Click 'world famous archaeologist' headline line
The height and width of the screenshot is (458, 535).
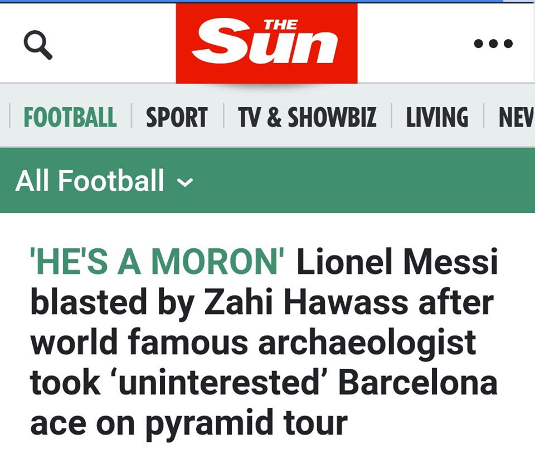click(x=253, y=342)
